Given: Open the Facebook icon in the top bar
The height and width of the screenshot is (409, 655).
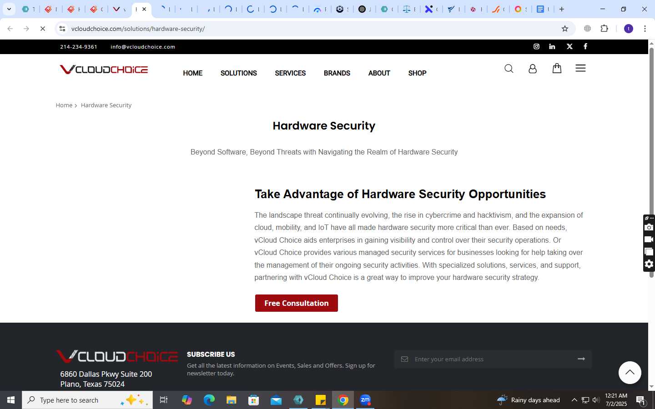Looking at the screenshot, I should [x=585, y=46].
